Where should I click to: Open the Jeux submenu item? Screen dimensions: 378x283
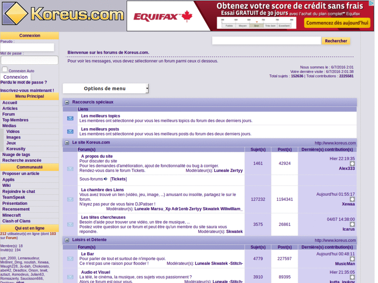[x=11, y=143]
